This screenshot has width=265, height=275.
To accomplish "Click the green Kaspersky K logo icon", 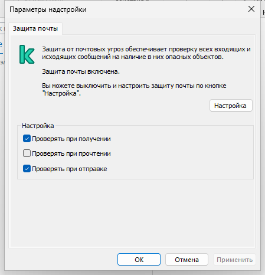I will (x=27, y=54).
